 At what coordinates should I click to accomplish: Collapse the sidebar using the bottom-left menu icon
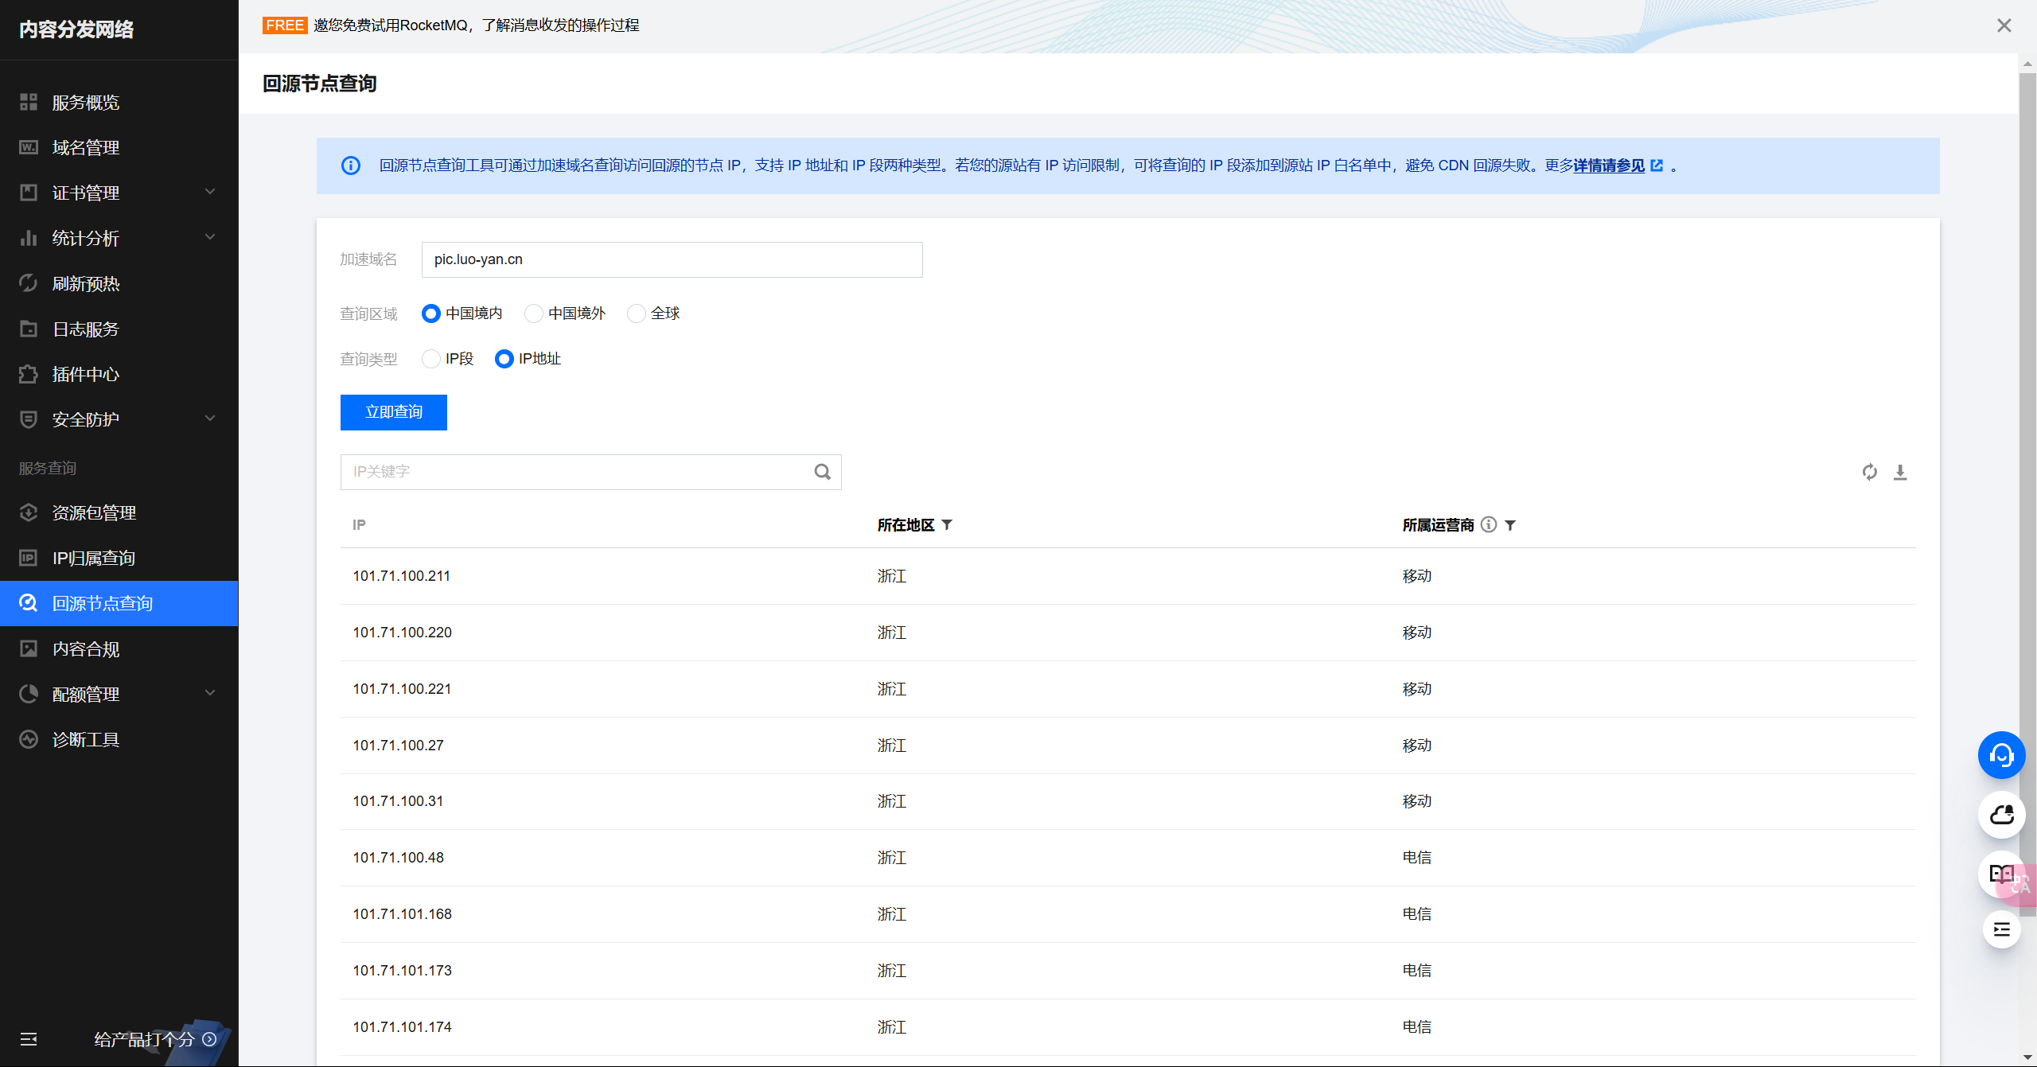29,1039
